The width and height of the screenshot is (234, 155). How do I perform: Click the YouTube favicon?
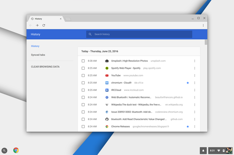pyautogui.click(x=107, y=75)
